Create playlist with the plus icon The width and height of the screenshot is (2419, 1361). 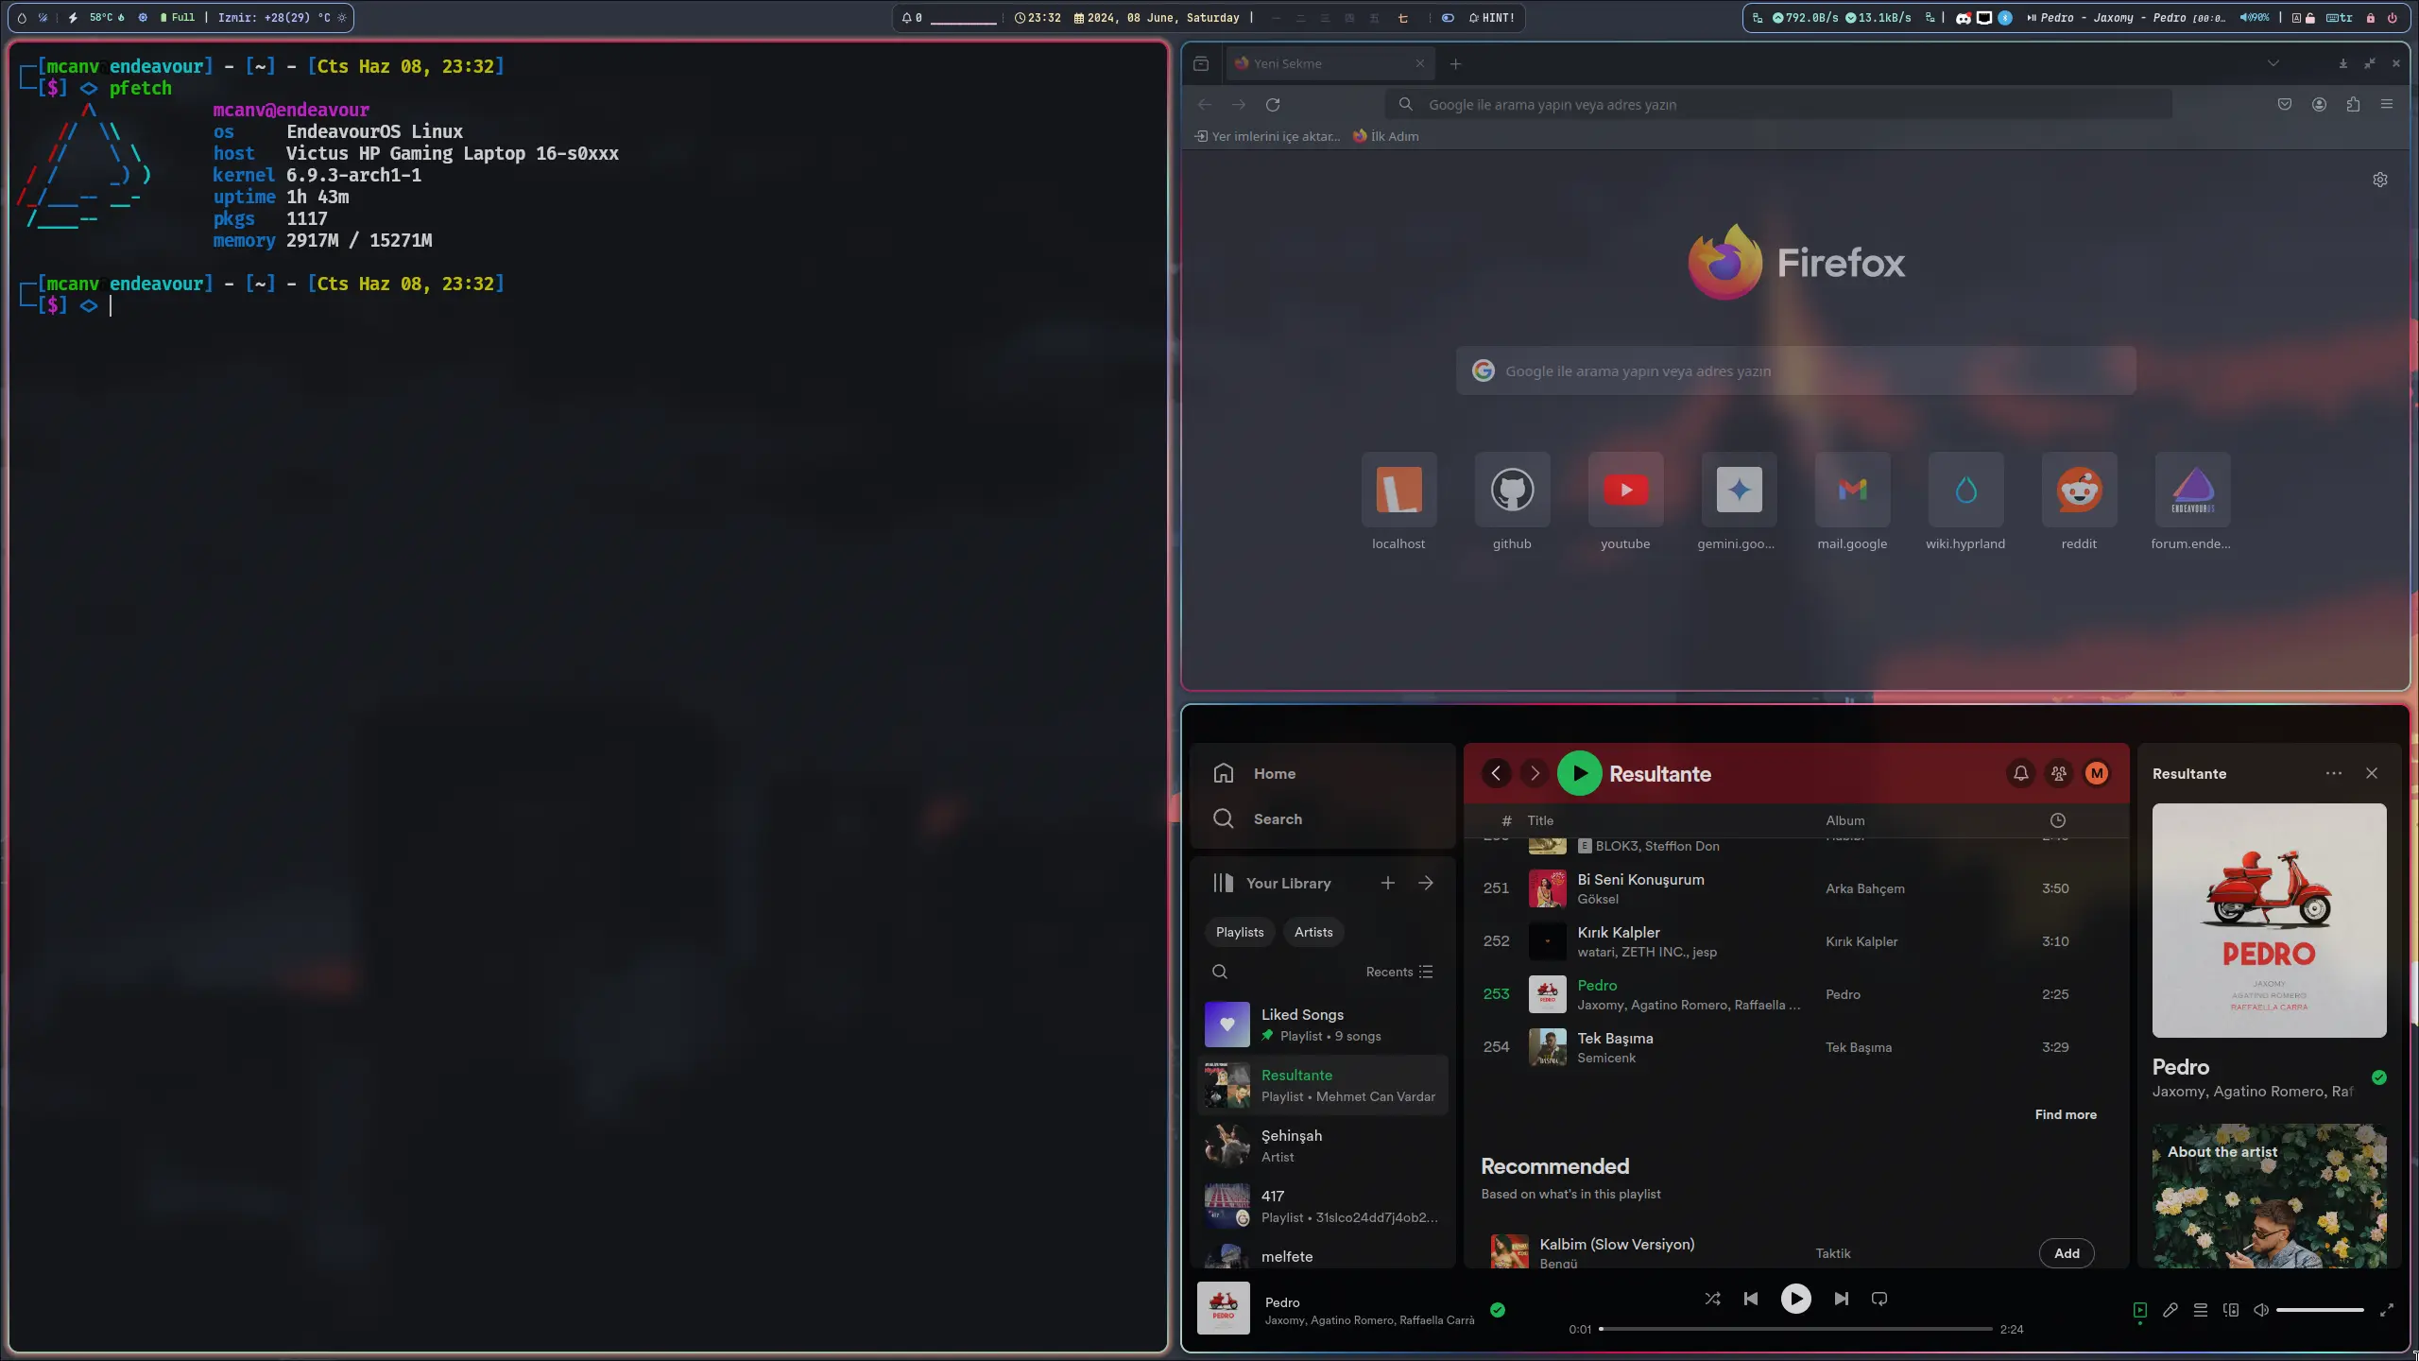[1387, 883]
